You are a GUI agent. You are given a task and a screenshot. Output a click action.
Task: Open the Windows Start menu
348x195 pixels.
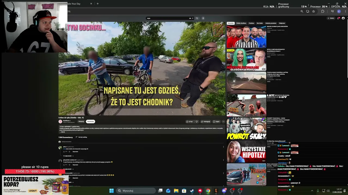coord(111,191)
